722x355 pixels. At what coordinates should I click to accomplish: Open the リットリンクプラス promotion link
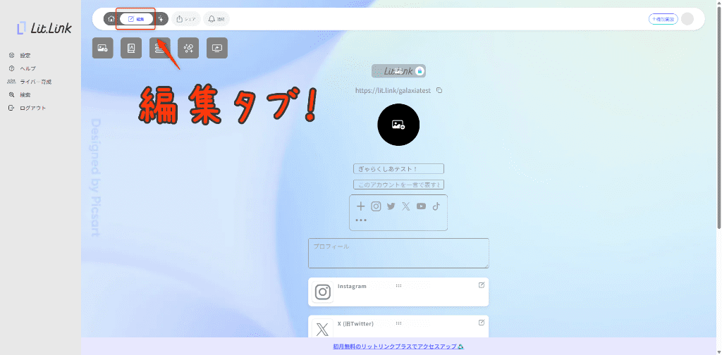click(398, 347)
